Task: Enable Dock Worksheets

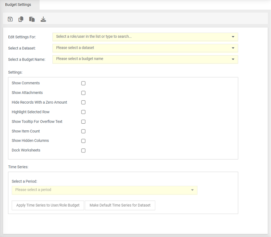Action: [x=83, y=150]
